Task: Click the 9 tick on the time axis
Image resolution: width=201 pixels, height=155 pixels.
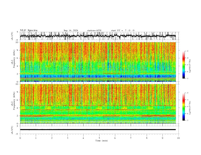Action: [162, 138]
